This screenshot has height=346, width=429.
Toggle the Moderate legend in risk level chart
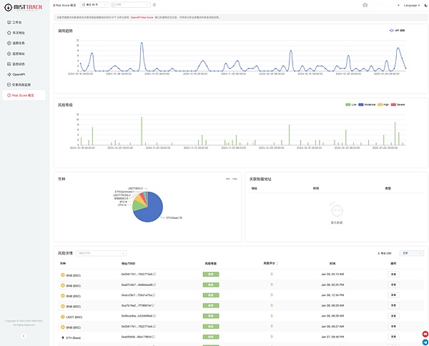pos(368,104)
